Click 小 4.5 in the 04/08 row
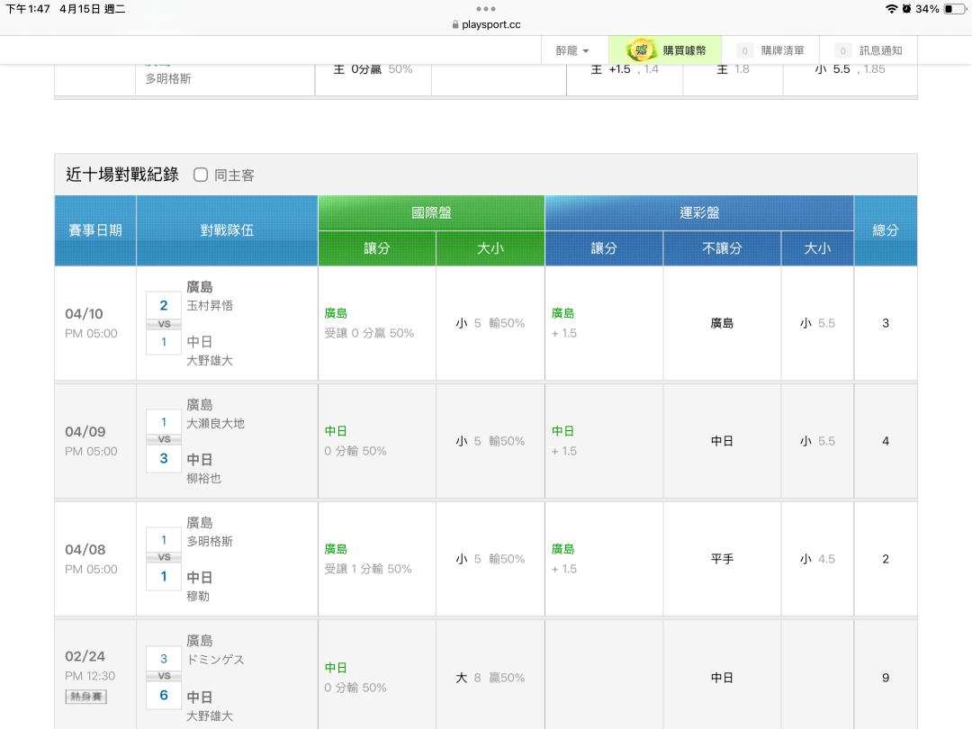This screenshot has width=972, height=729. point(817,559)
